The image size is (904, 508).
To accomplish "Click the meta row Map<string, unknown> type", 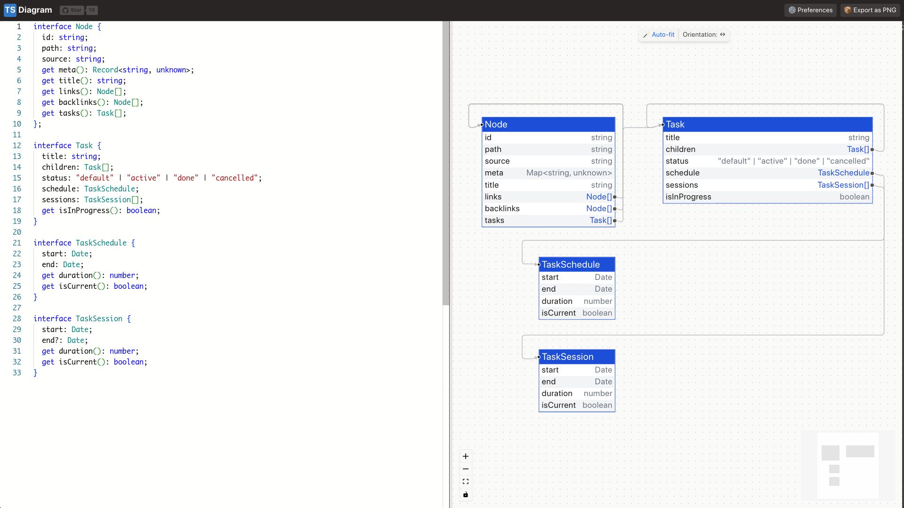I will (x=569, y=173).
